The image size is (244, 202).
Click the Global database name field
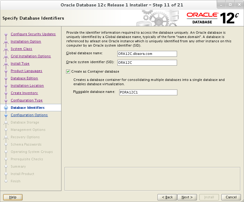tap(147, 54)
